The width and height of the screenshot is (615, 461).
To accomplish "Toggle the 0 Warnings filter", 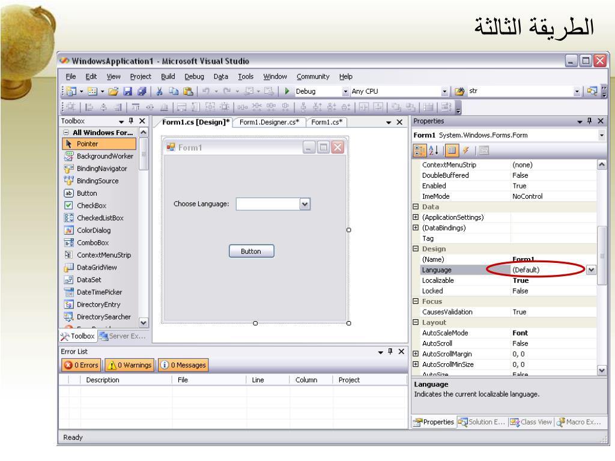I will (x=130, y=365).
